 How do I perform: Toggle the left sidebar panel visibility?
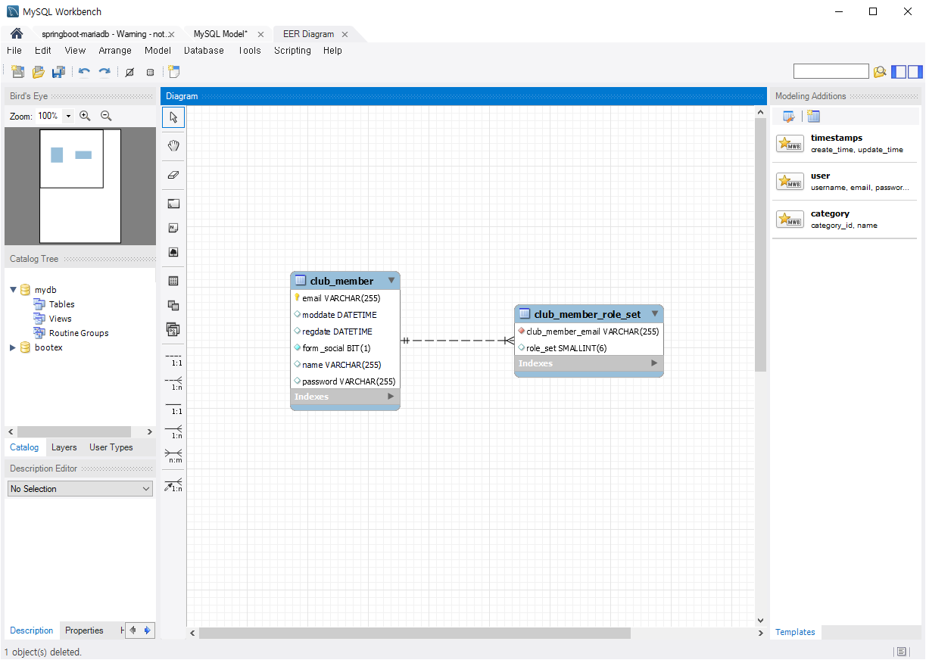[x=899, y=72]
